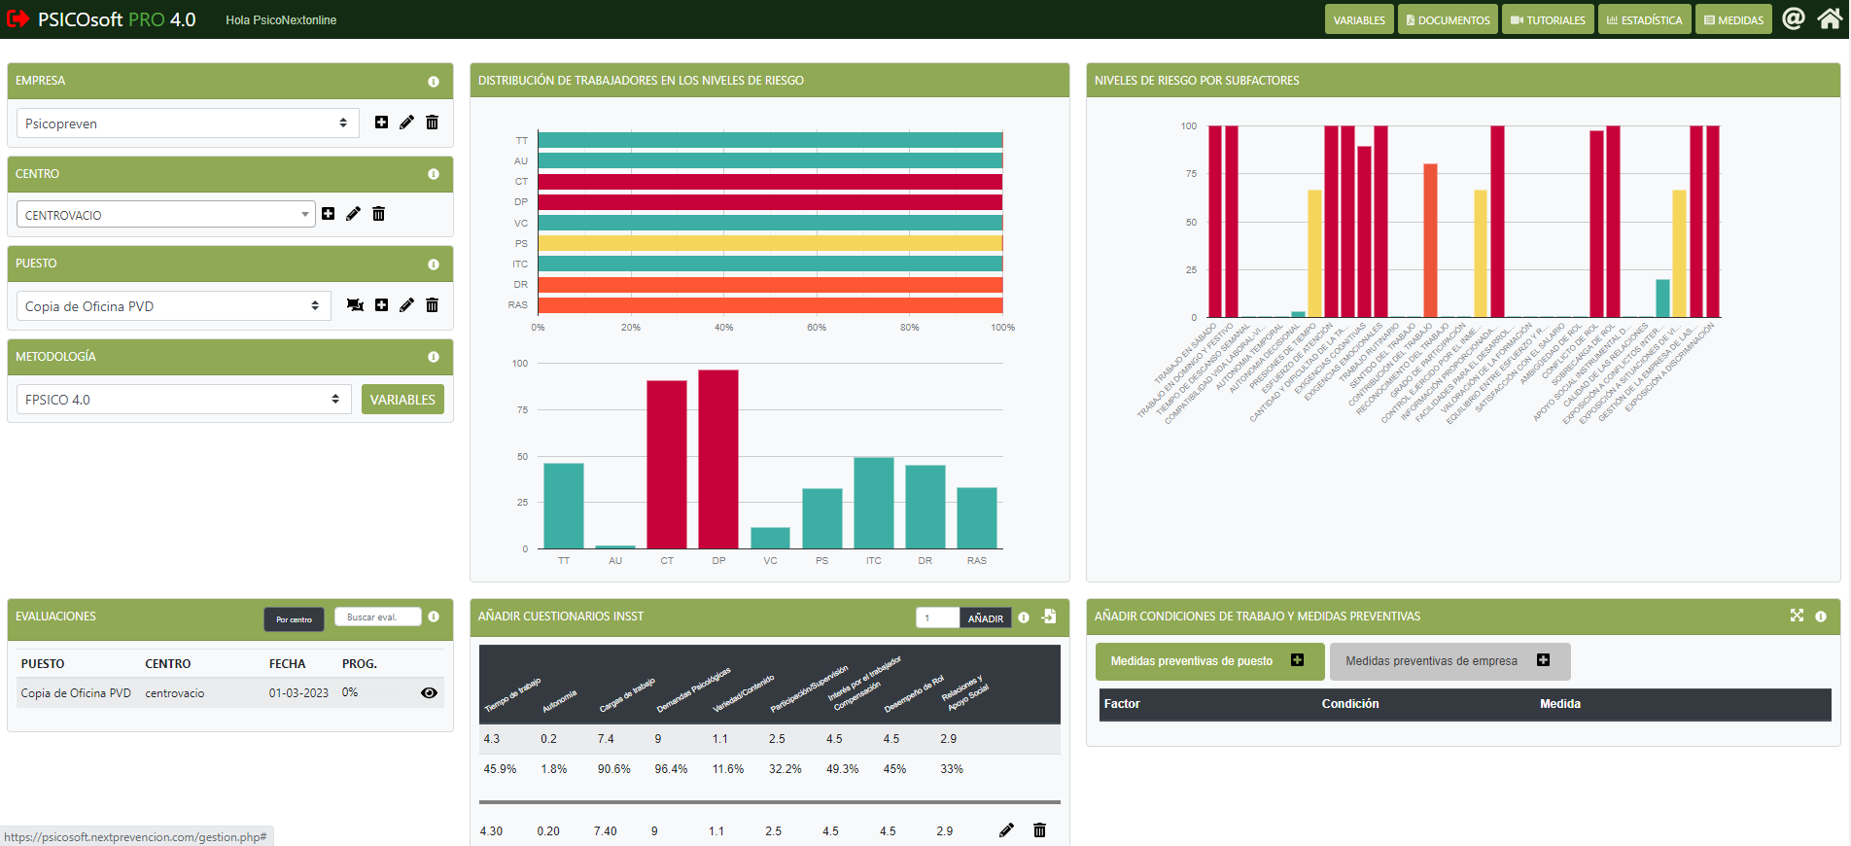1851x846 pixels.
Task: Toggle the 'Por centro' filter button
Action: 294,619
